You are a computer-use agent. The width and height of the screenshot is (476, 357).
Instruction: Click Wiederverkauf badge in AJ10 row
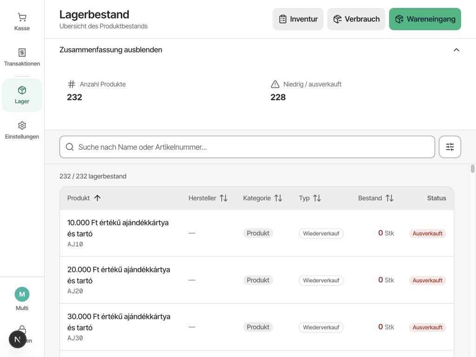[x=321, y=233]
